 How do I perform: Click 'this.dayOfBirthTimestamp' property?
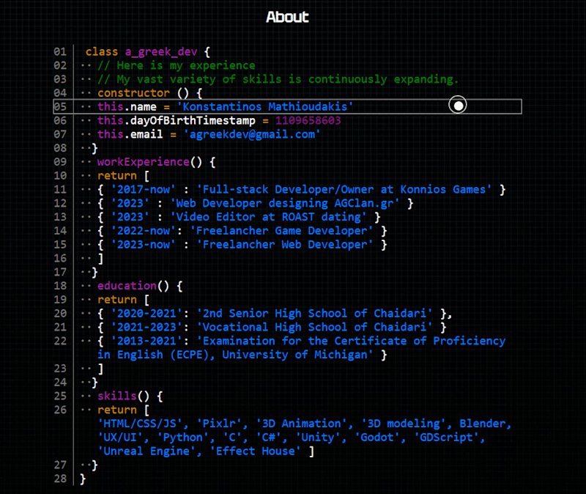(177, 120)
